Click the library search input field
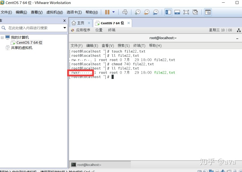This screenshot has width=242, height=172. click(34, 28)
